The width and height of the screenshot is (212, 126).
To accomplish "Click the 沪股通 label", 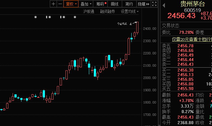I will [89, 11].
